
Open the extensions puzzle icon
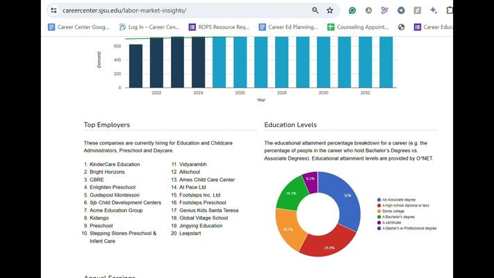tap(450, 10)
